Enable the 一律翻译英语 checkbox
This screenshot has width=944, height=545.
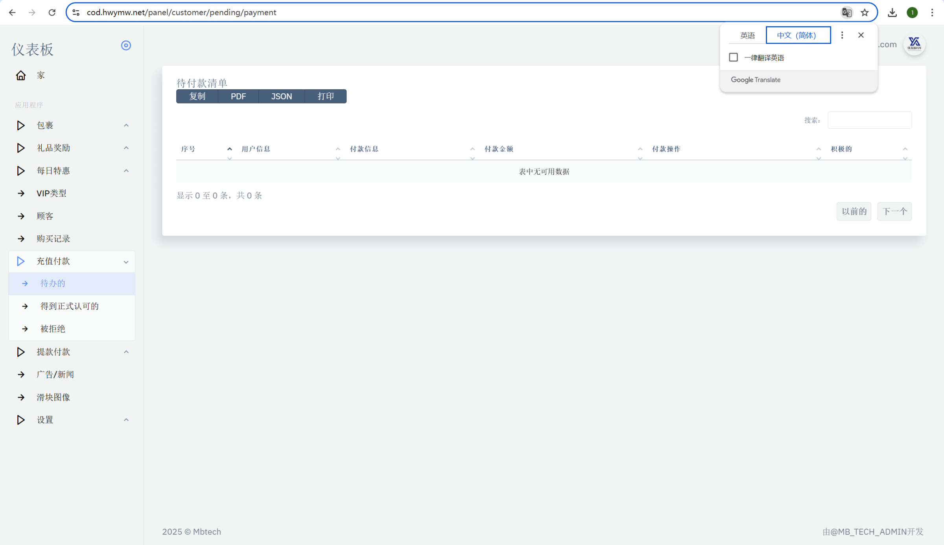[733, 57]
